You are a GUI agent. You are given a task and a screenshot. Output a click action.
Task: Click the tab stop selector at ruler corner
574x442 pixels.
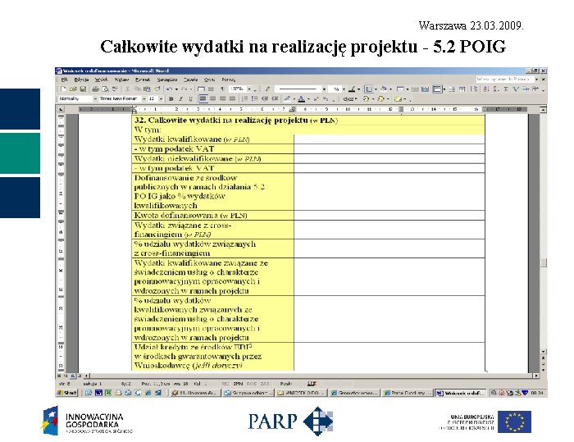click(x=61, y=109)
